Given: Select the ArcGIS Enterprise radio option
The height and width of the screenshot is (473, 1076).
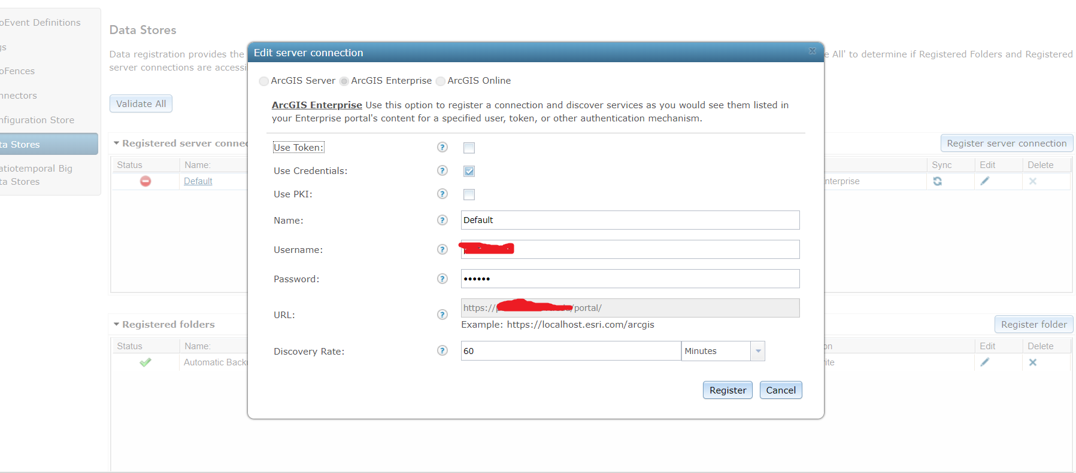Looking at the screenshot, I should 344,81.
